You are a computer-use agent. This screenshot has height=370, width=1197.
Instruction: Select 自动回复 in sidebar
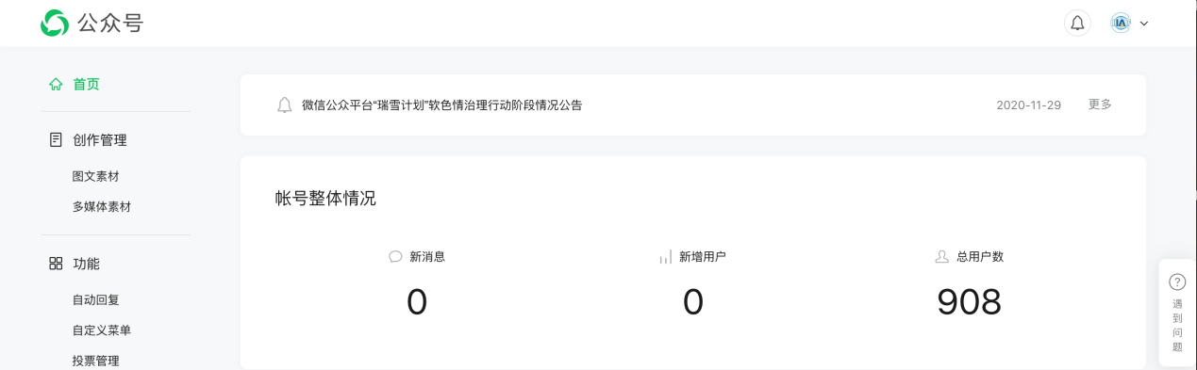(x=96, y=299)
